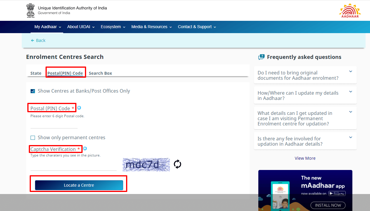Refresh the captcha image
This screenshot has height=211, width=370.
click(x=177, y=164)
